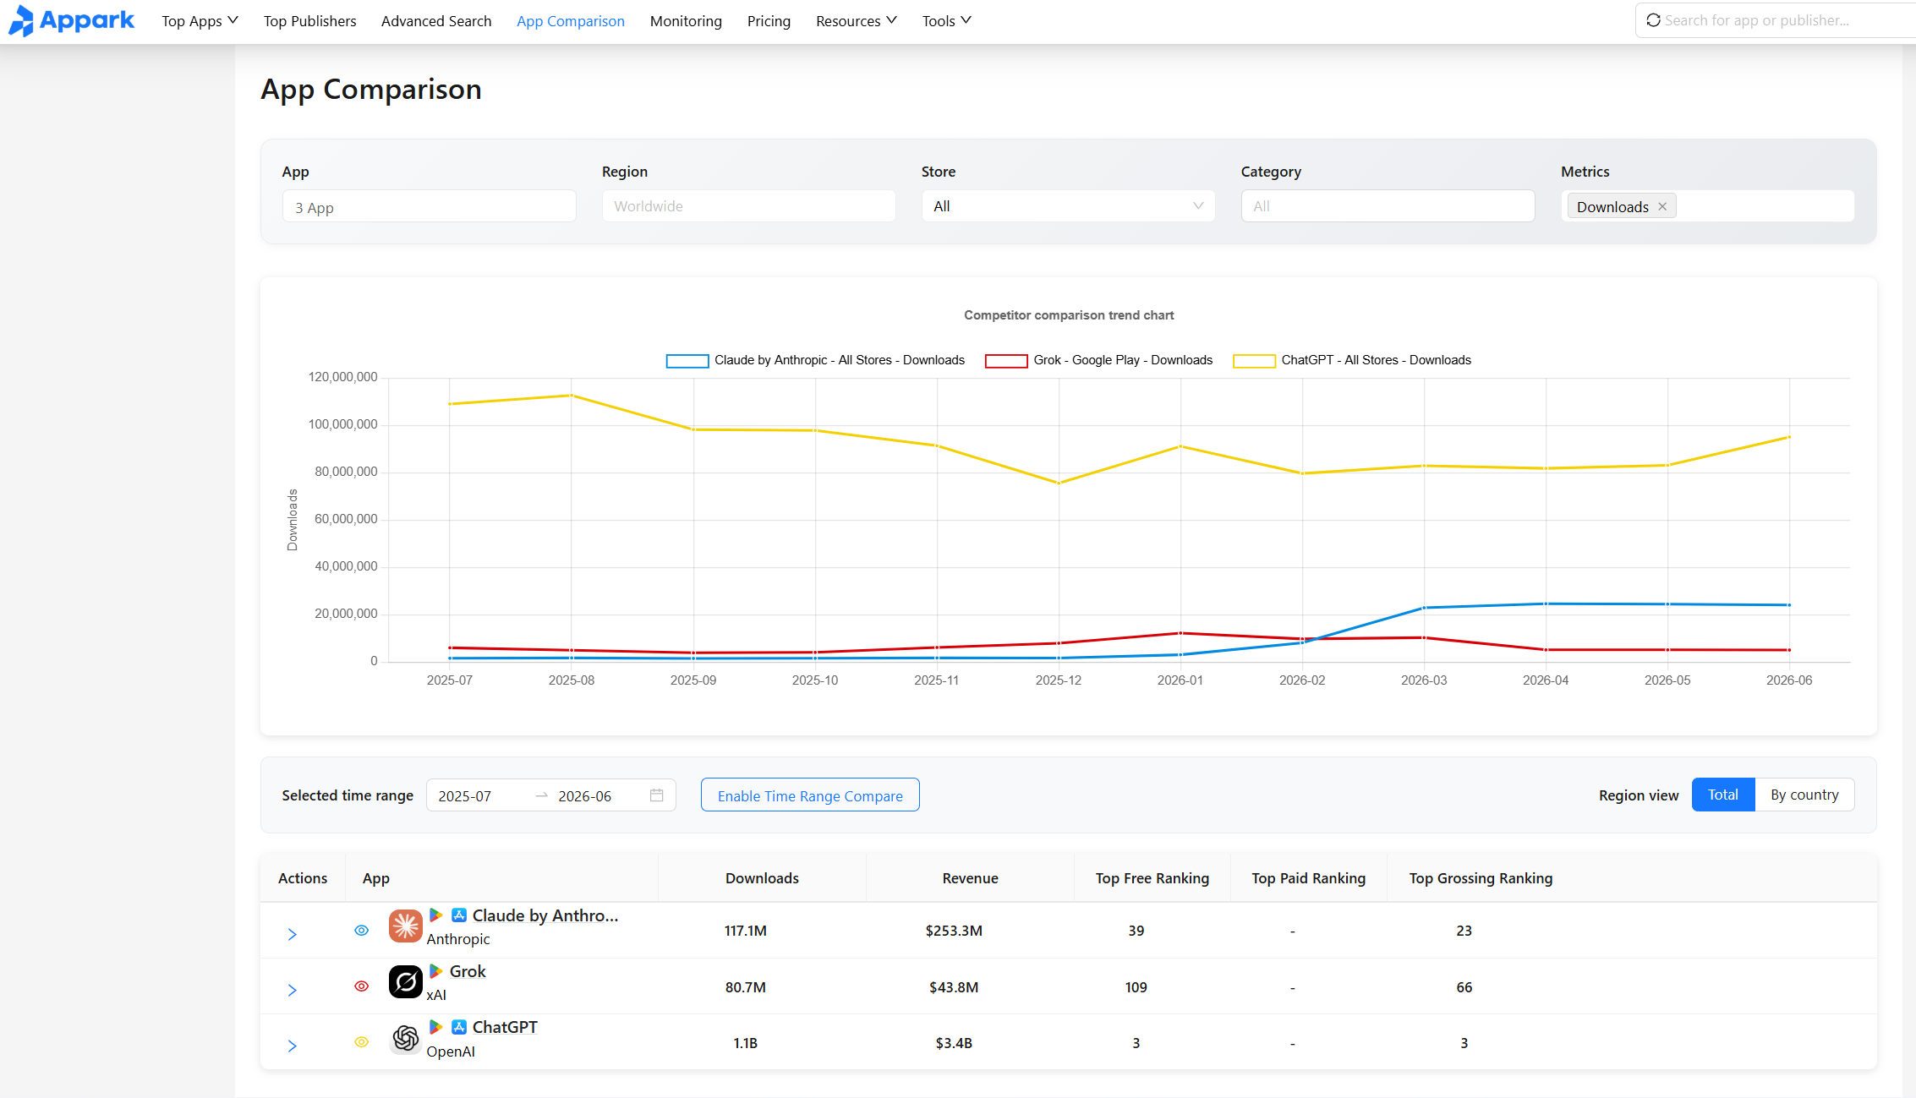Switch region view to By country
Screen dimensions: 1916x1098
click(x=1804, y=795)
